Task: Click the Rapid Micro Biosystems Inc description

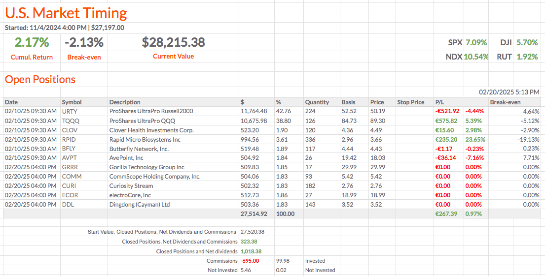Action: [x=145, y=139]
